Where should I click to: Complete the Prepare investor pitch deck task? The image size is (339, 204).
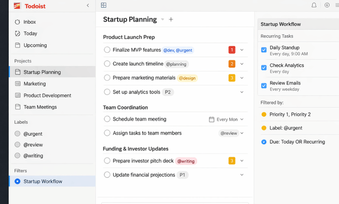click(x=107, y=161)
